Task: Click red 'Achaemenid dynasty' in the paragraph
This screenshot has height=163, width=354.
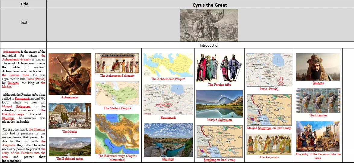Action: coord(17,60)
